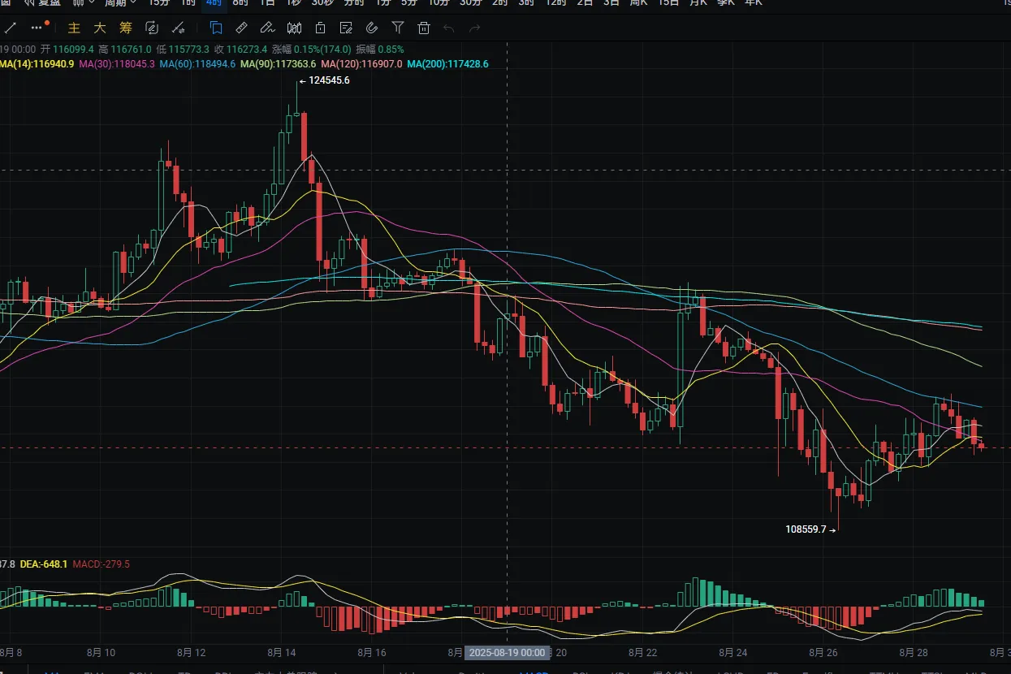Click the 振幅 0.85% amplitude readout

[380, 50]
